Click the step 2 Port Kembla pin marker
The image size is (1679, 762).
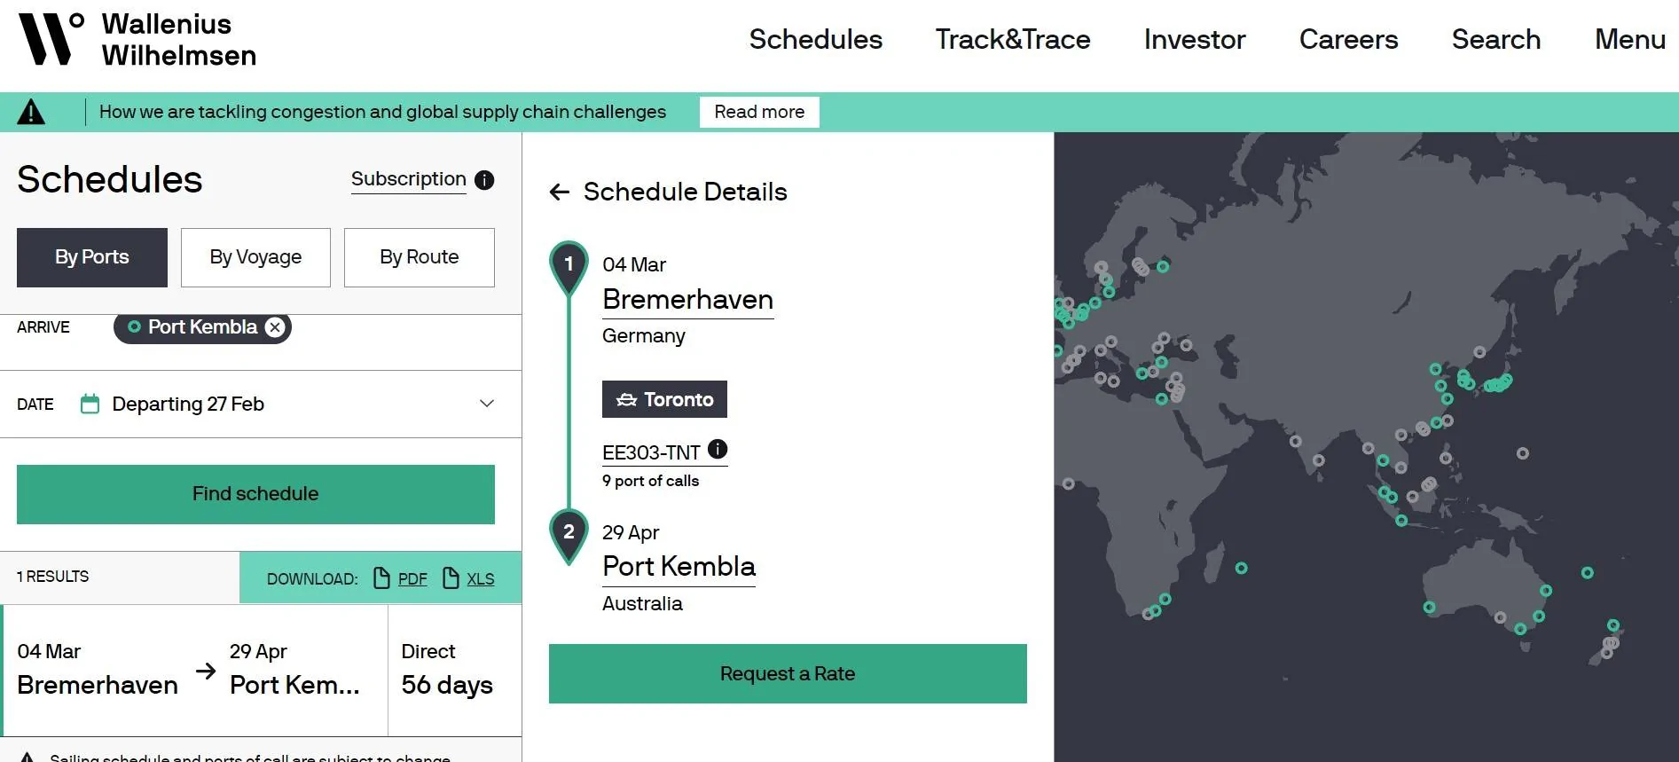569,536
